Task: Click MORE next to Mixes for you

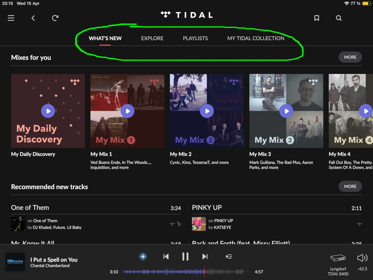Action: click(x=350, y=57)
